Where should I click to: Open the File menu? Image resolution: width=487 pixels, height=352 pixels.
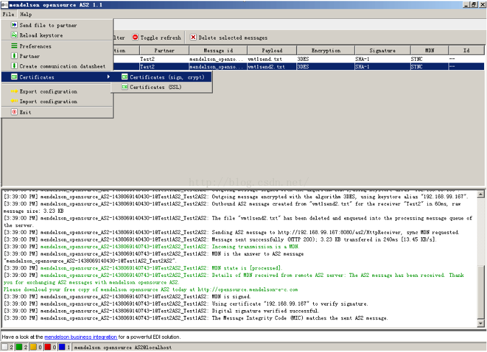[x=9, y=14]
